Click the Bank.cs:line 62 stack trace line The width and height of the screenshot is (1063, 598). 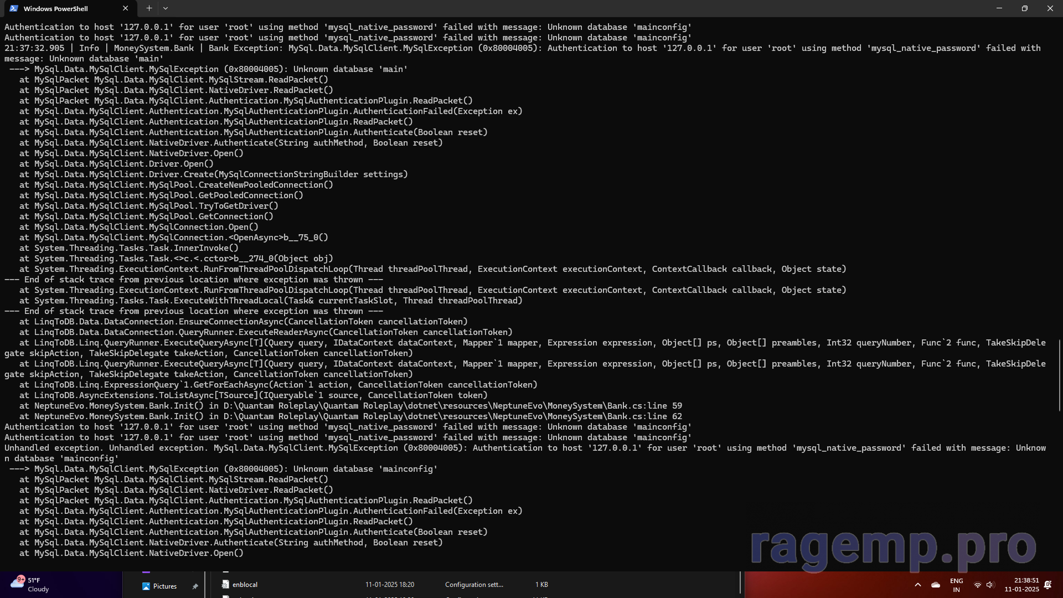tap(350, 416)
